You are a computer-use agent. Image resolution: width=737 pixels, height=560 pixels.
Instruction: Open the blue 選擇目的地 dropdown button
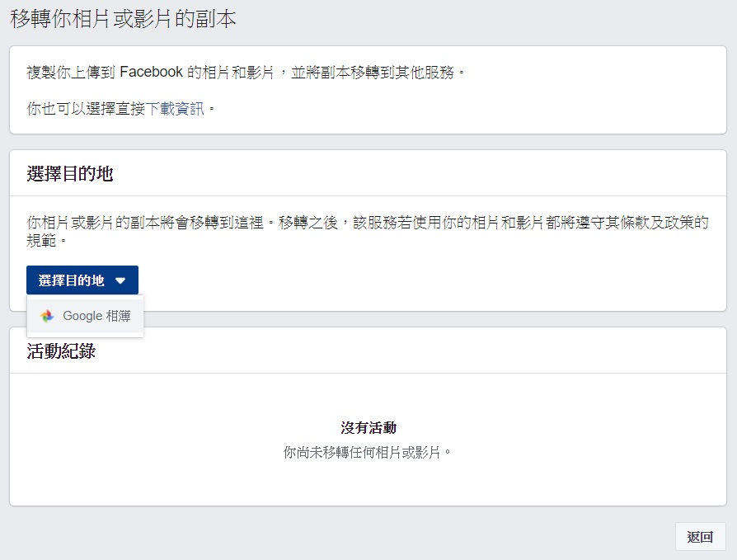[82, 280]
